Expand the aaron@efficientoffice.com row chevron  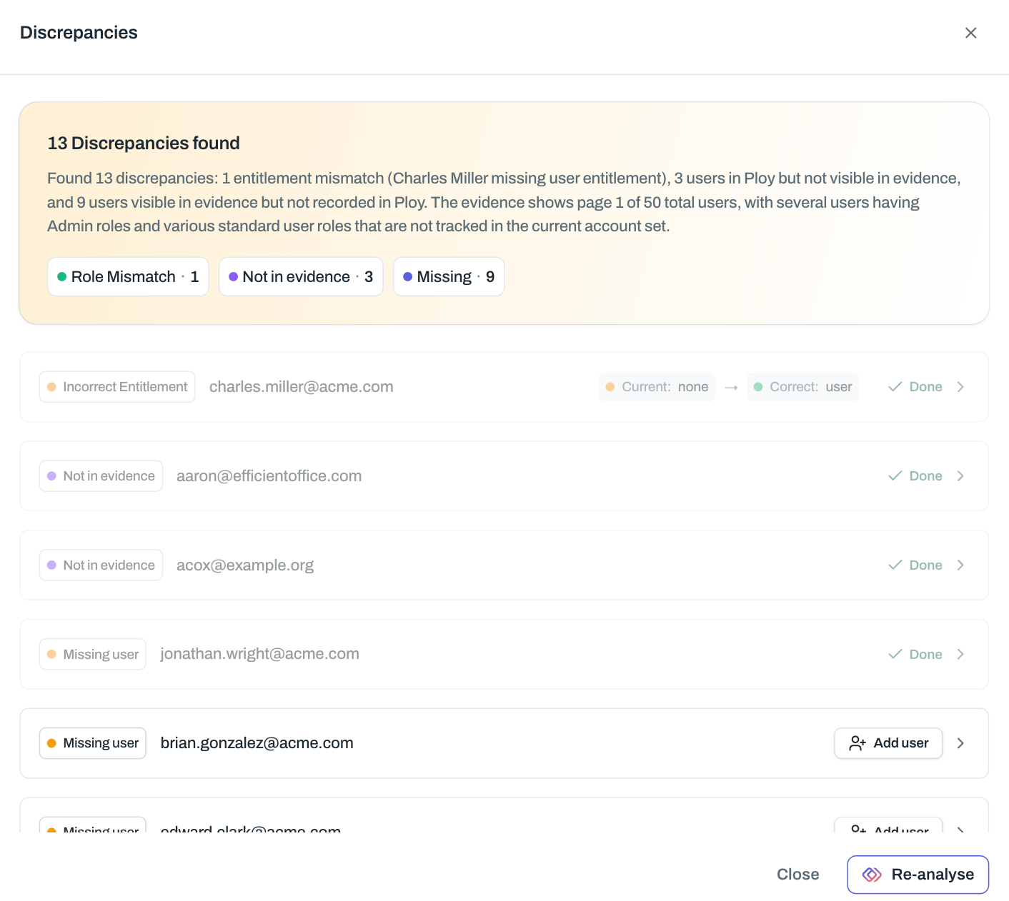point(960,476)
